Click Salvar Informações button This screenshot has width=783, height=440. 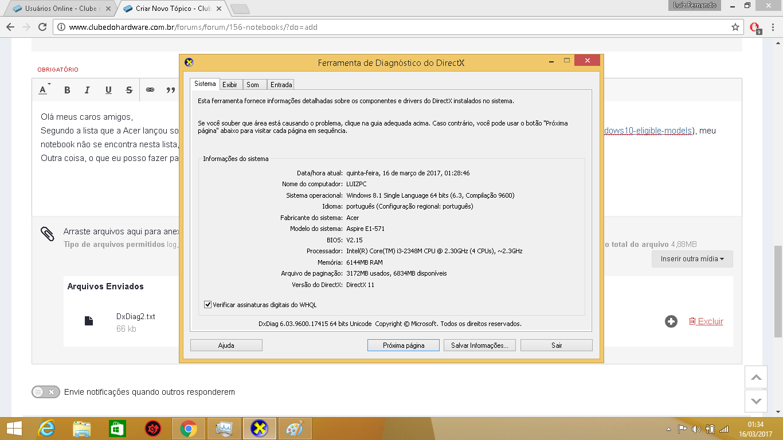(480, 345)
